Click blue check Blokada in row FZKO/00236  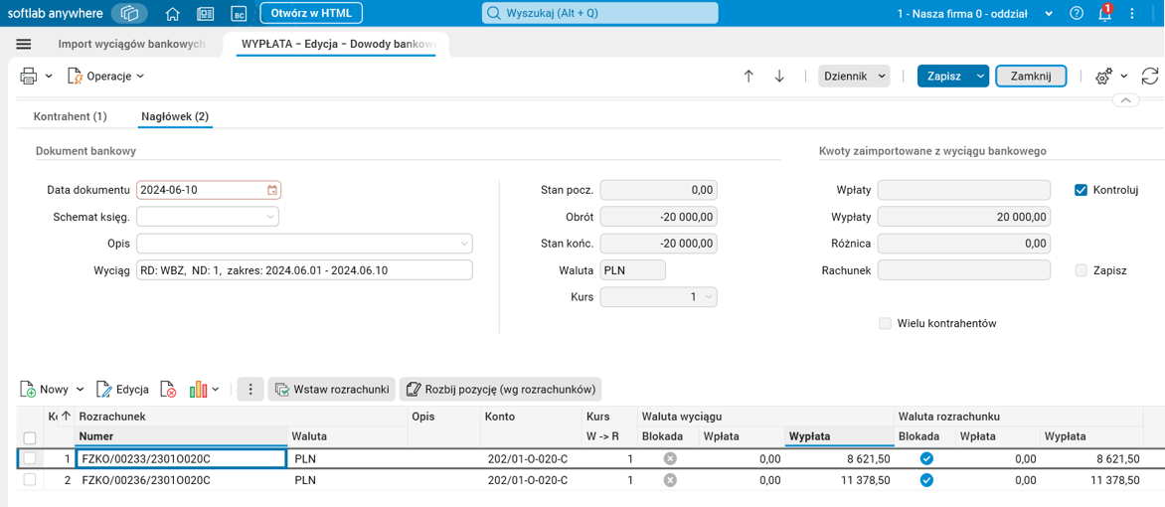[926, 480]
